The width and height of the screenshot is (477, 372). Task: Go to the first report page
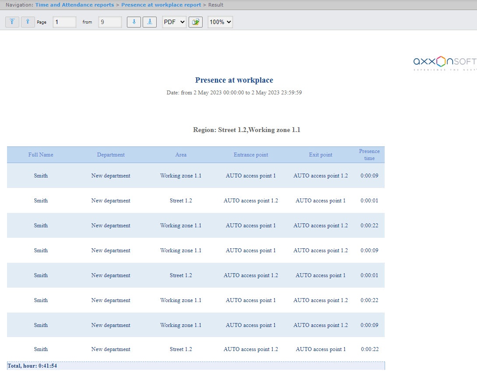point(12,22)
